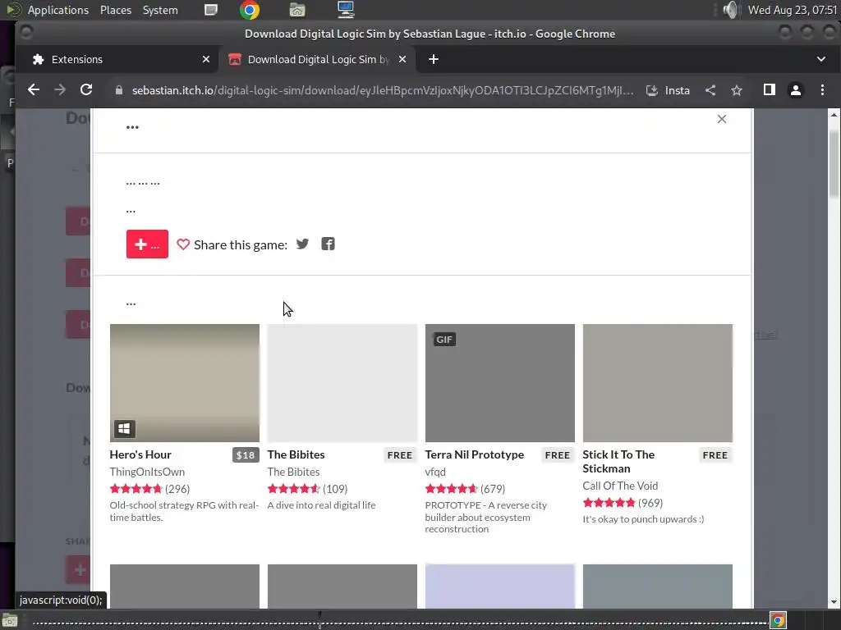The width and height of the screenshot is (841, 630).
Task: Select the Download Digital Logic Sim tab
Action: pyautogui.click(x=316, y=59)
